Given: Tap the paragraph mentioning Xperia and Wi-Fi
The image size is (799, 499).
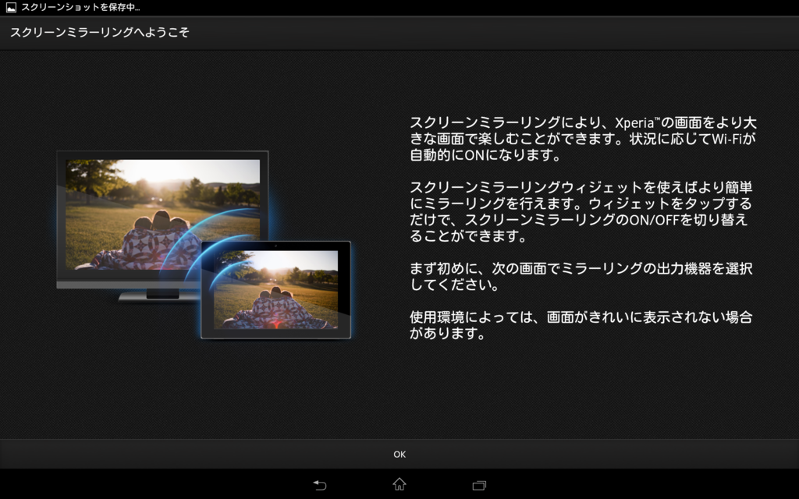Looking at the screenshot, I should pyautogui.click(x=583, y=139).
